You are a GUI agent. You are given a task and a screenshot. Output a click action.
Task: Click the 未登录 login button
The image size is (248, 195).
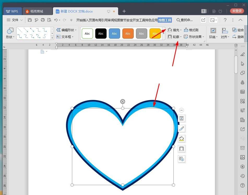(x=237, y=11)
